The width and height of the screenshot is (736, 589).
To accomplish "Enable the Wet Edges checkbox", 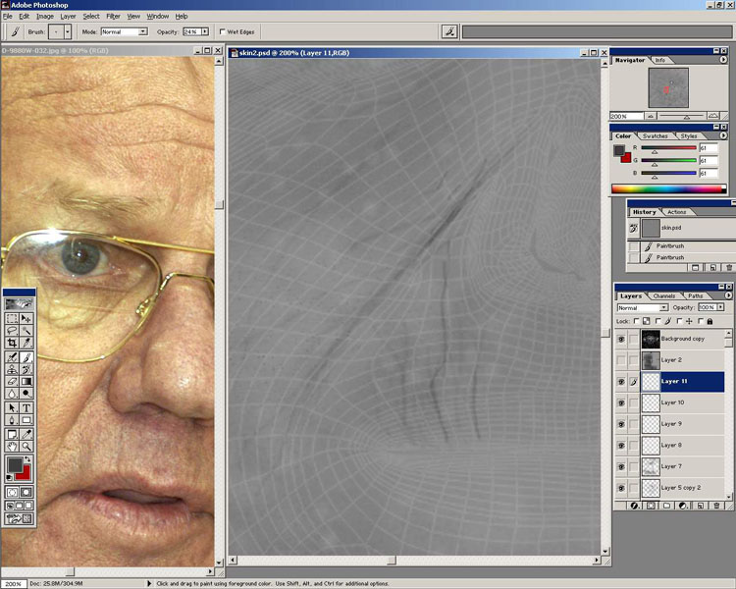I will pyautogui.click(x=221, y=31).
